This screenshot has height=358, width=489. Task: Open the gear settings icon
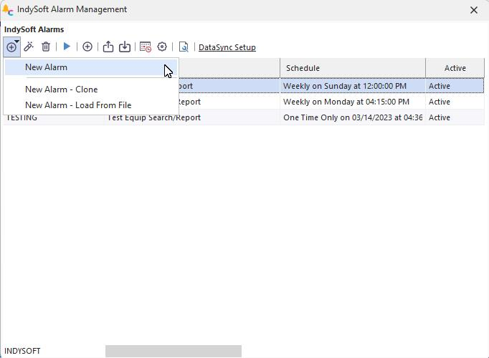tap(162, 47)
